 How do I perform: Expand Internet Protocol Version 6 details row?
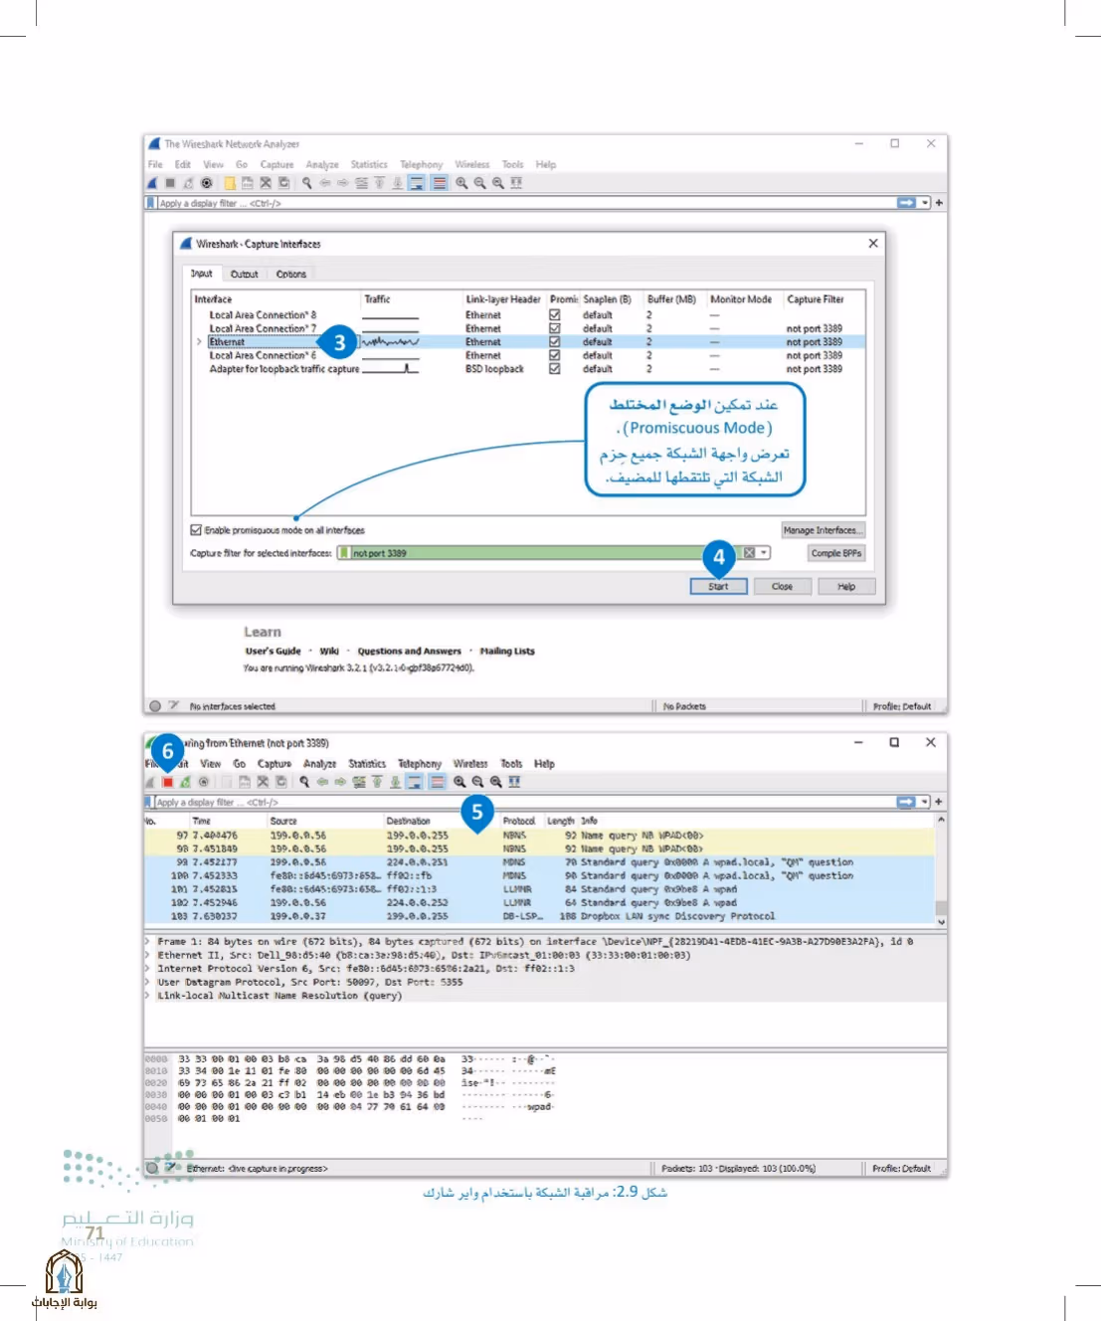148,968
